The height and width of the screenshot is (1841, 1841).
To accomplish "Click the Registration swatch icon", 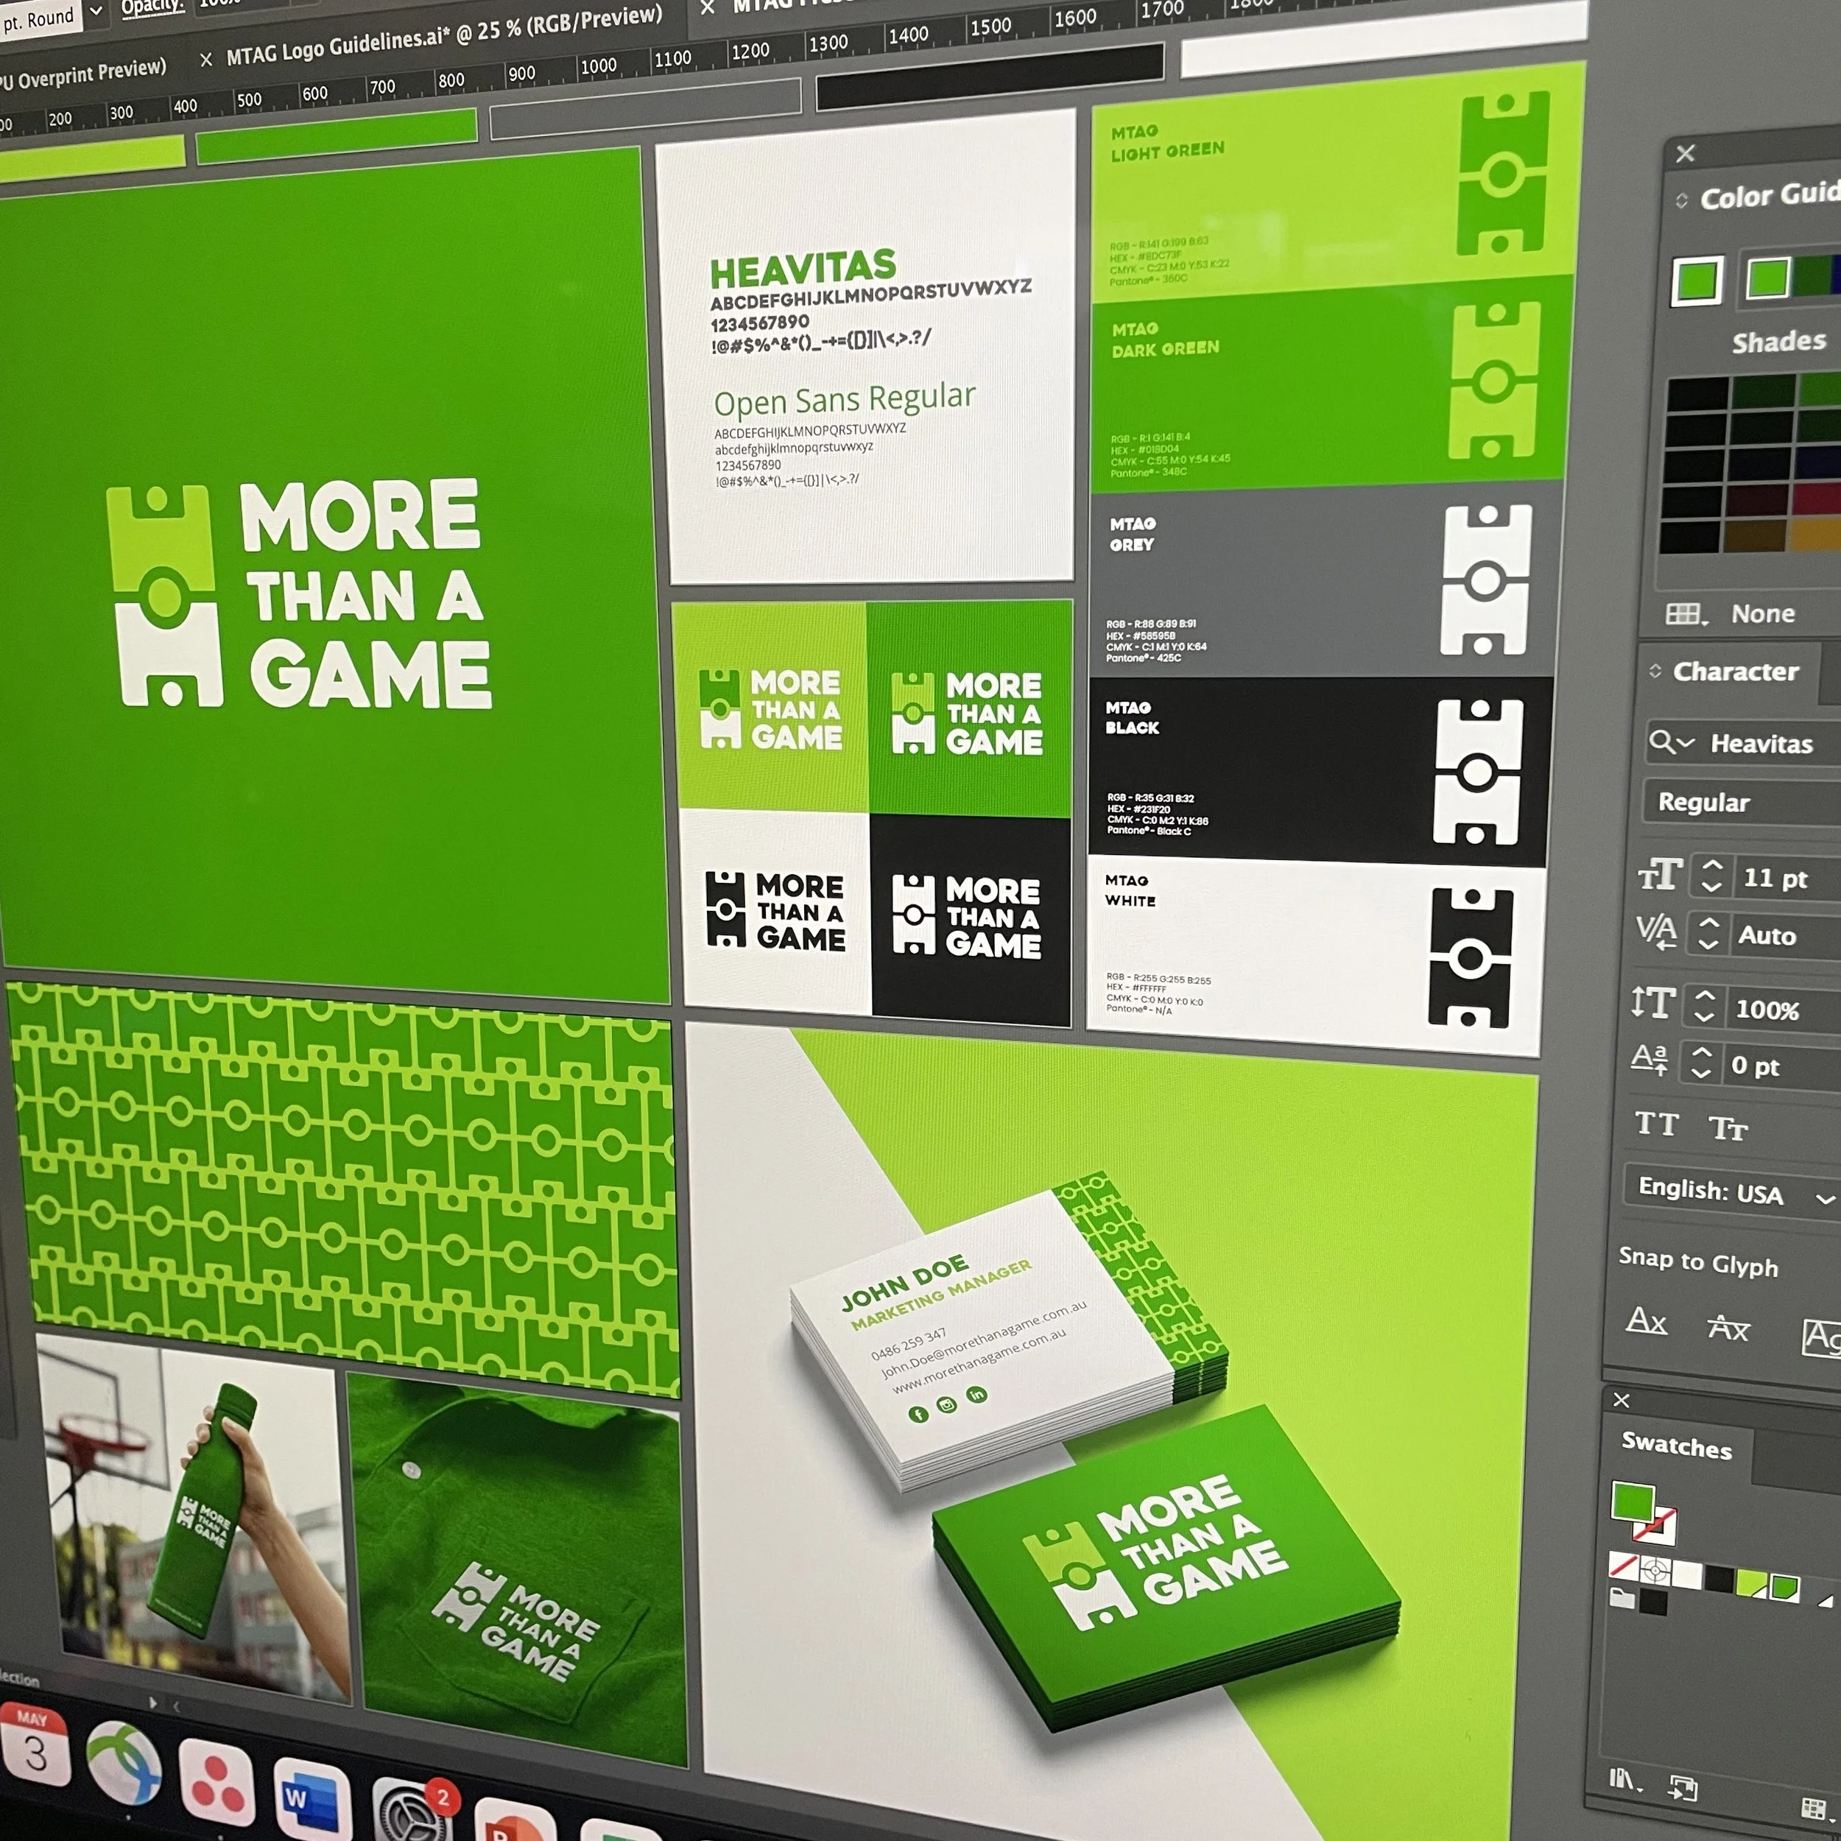I will (x=1654, y=1571).
